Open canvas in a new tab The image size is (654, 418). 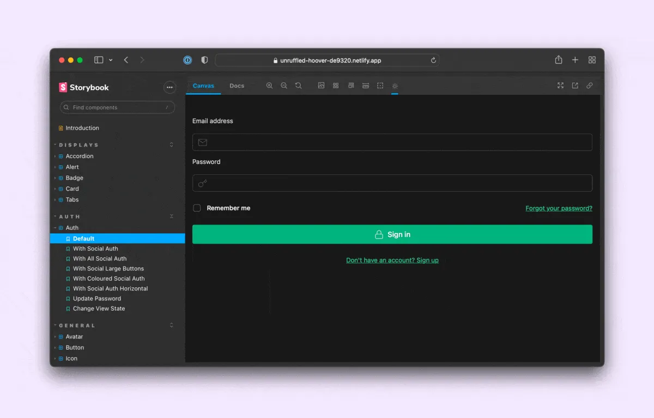tap(575, 86)
